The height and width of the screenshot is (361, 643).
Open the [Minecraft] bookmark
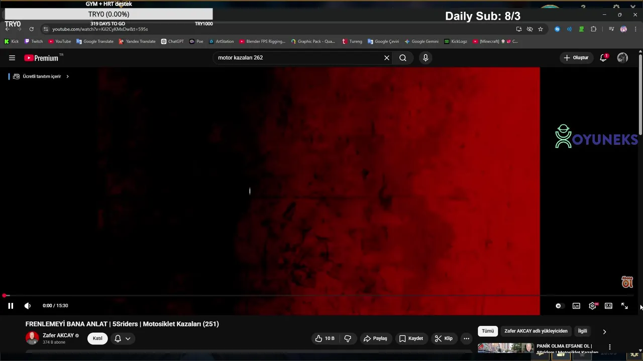tap(495, 42)
